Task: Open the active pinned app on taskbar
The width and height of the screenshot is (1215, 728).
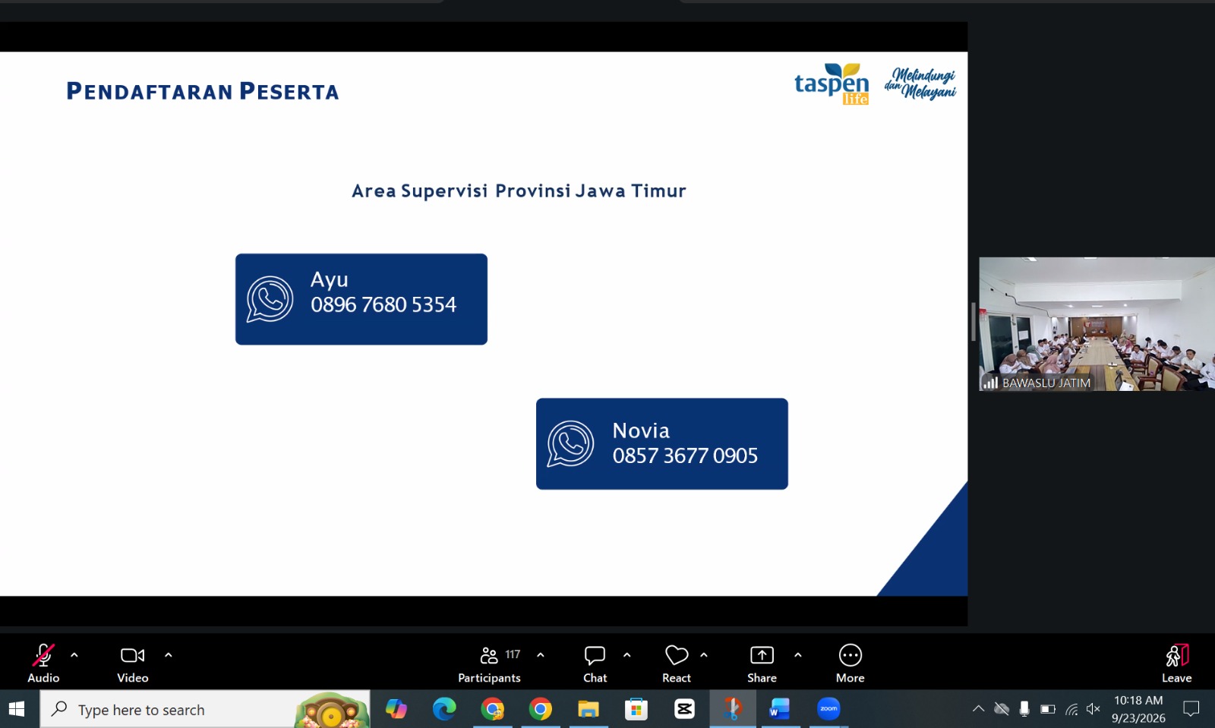Action: click(732, 709)
